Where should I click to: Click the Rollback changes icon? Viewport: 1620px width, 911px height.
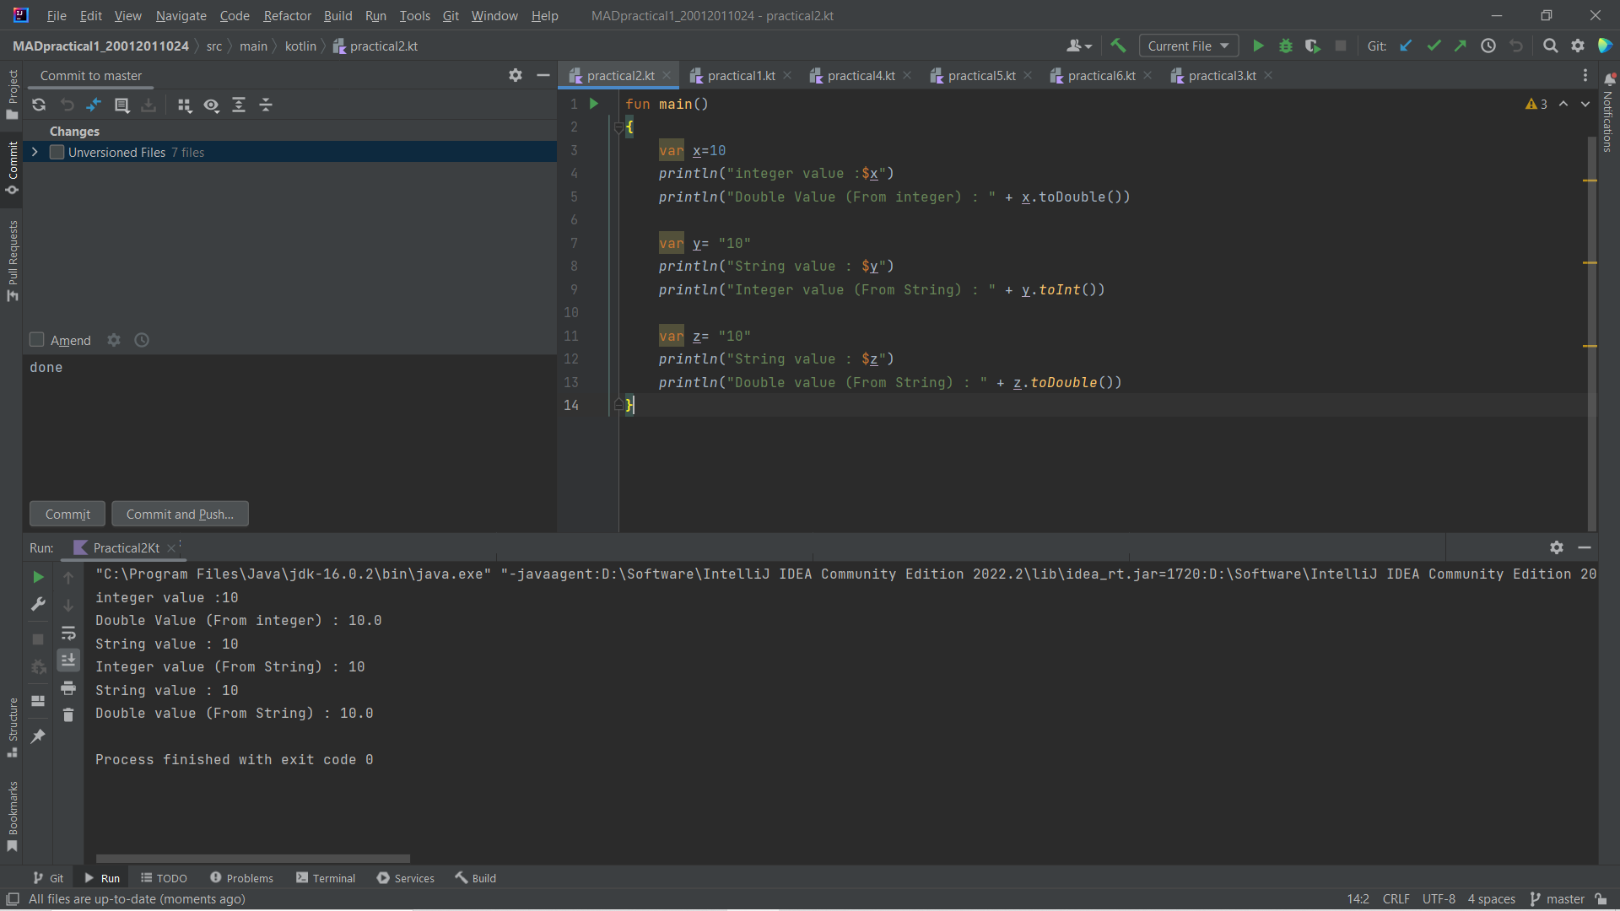(x=67, y=105)
